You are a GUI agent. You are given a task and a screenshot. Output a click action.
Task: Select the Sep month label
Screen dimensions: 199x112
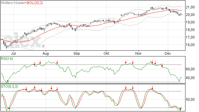point(76,54)
